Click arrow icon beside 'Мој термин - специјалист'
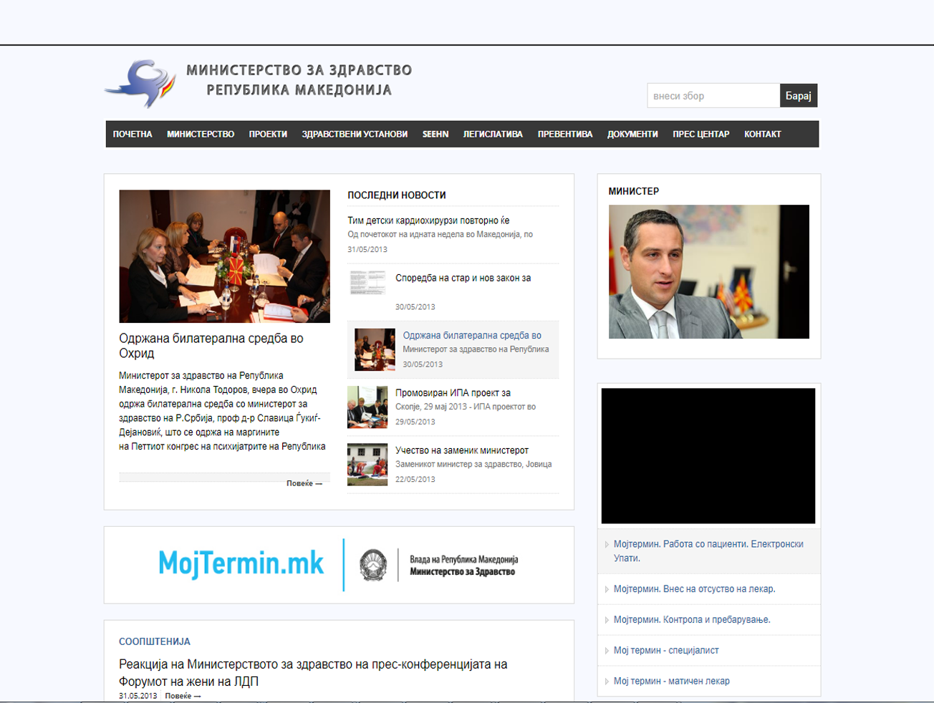Viewport: 934px width, 703px height. [x=607, y=651]
